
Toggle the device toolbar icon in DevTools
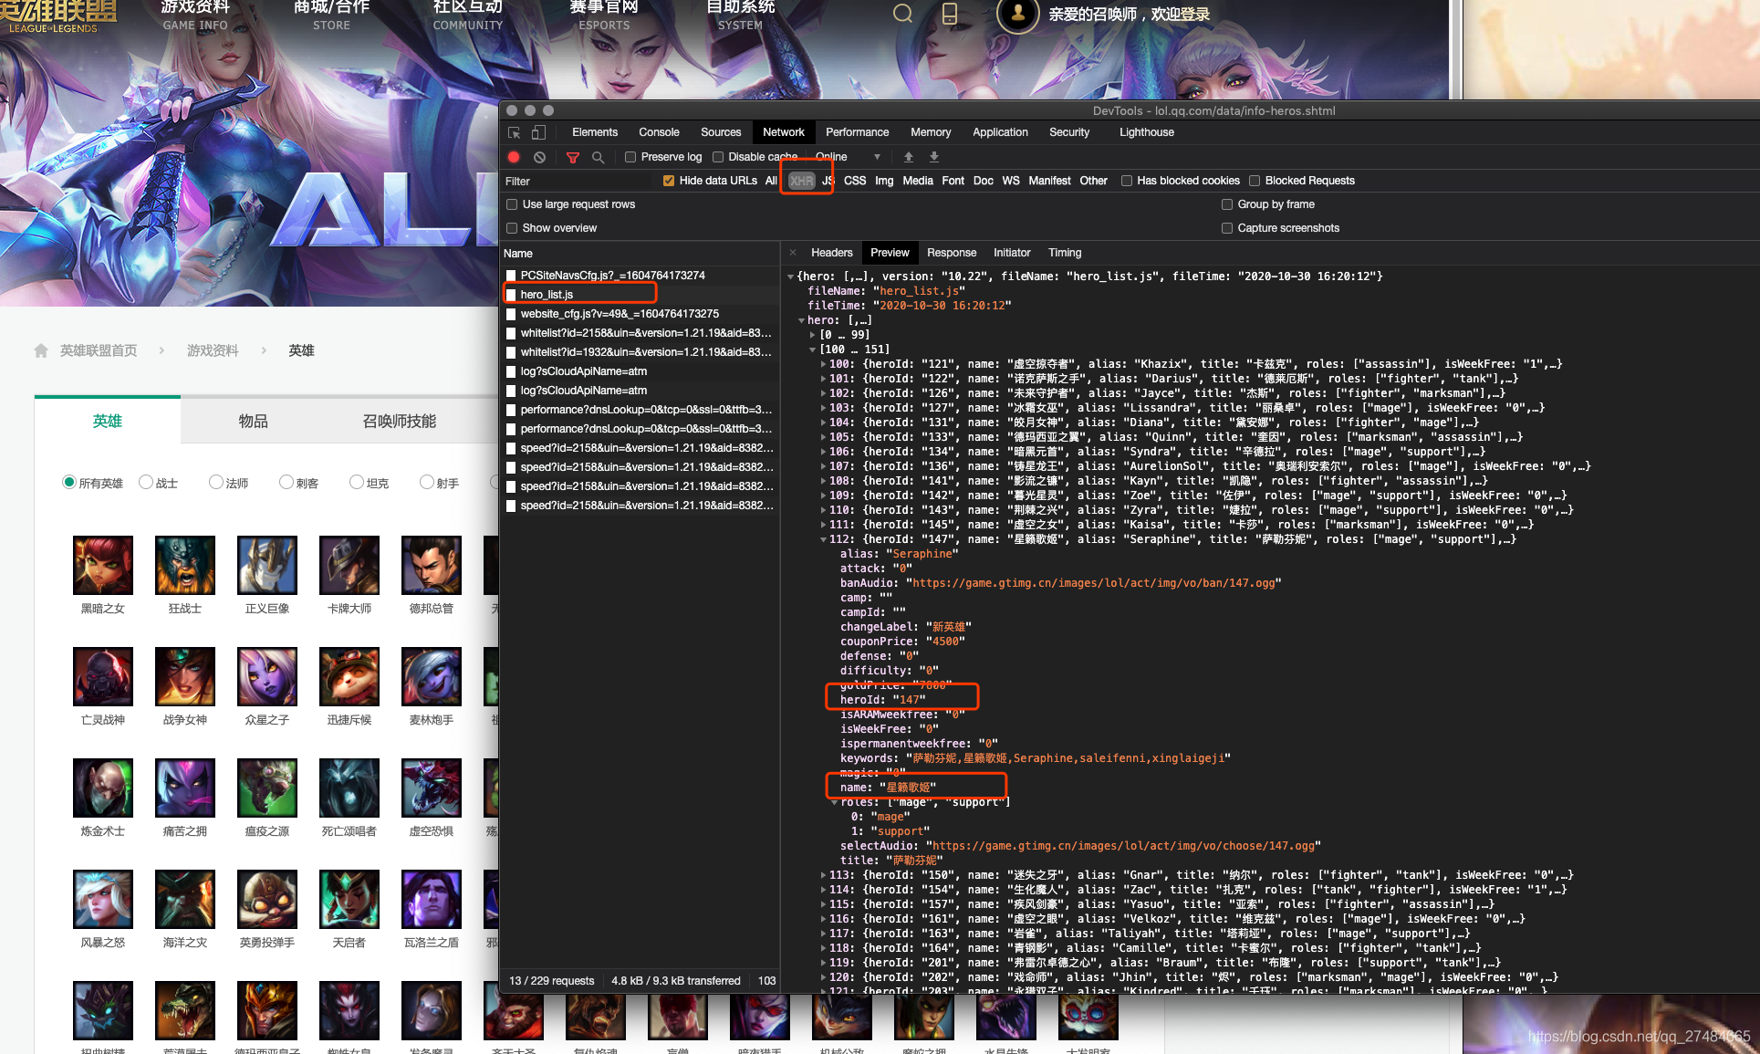point(538,132)
